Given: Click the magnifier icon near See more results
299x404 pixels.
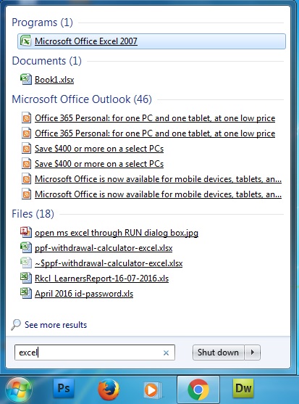Looking at the screenshot, I should pyautogui.click(x=16, y=325).
